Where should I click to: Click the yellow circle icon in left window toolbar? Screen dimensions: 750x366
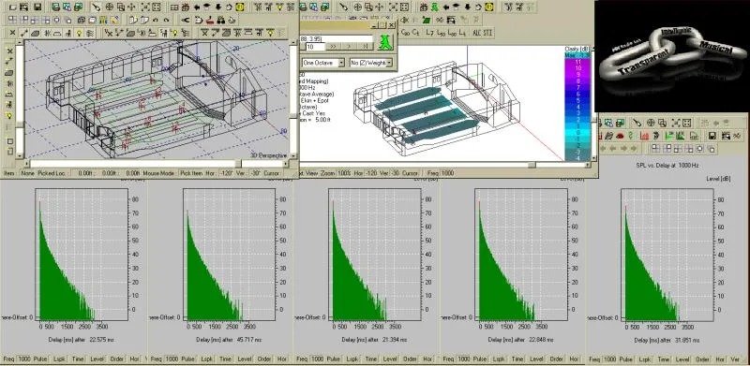point(240,7)
